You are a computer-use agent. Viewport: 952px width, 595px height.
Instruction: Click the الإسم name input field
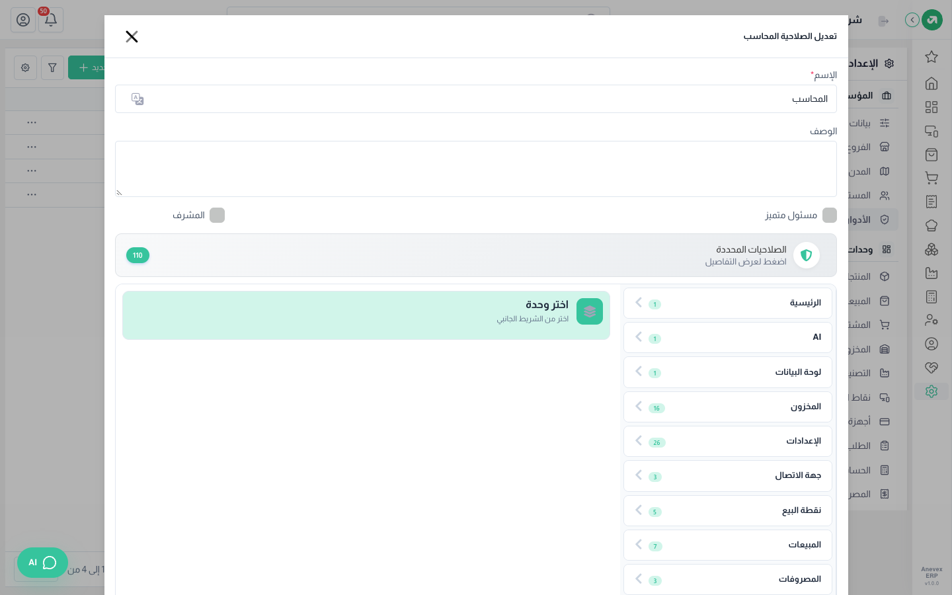tap(476, 99)
